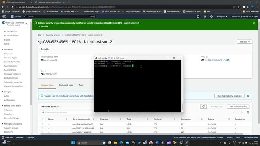
Task: Open a new browser tab
Action: [69, 2]
